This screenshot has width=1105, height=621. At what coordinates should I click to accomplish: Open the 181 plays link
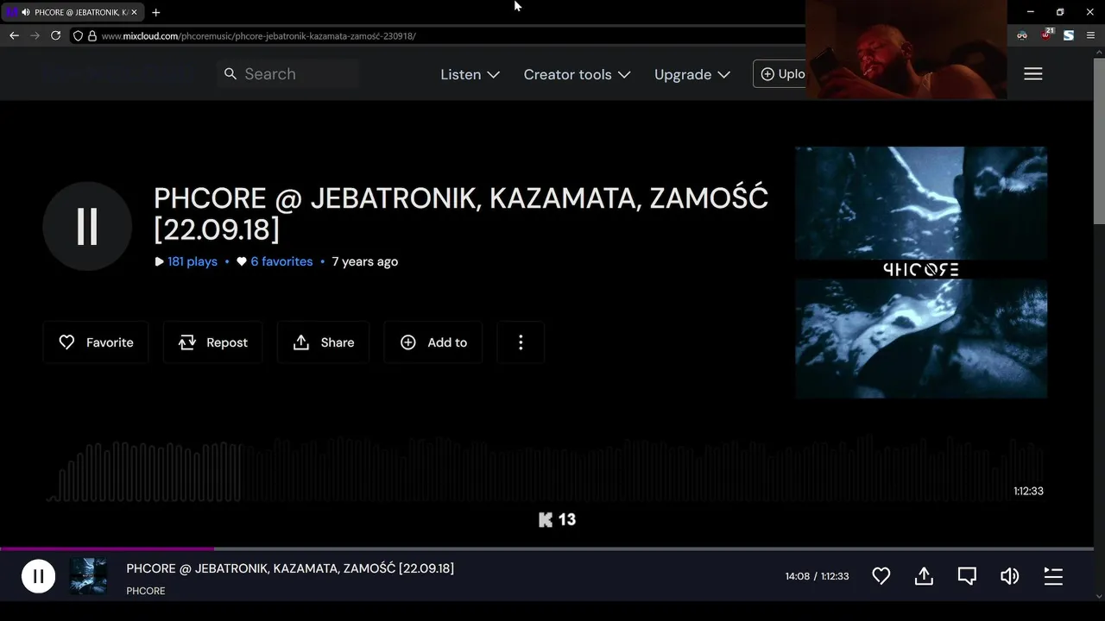[x=193, y=261]
